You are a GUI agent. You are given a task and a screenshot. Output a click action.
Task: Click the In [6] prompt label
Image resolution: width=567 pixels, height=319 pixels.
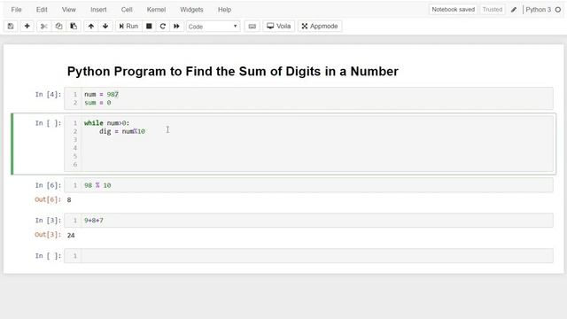coord(48,185)
